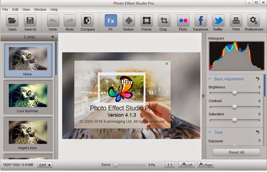The height and width of the screenshot is (172, 267).
Task: Open Preferences gear icon
Action: (254, 21)
